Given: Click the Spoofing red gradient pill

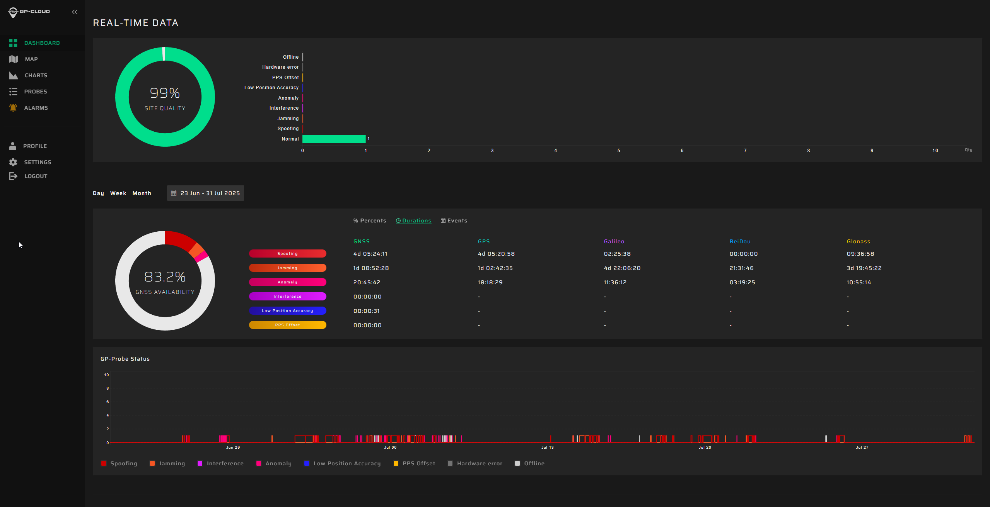Looking at the screenshot, I should (x=287, y=254).
